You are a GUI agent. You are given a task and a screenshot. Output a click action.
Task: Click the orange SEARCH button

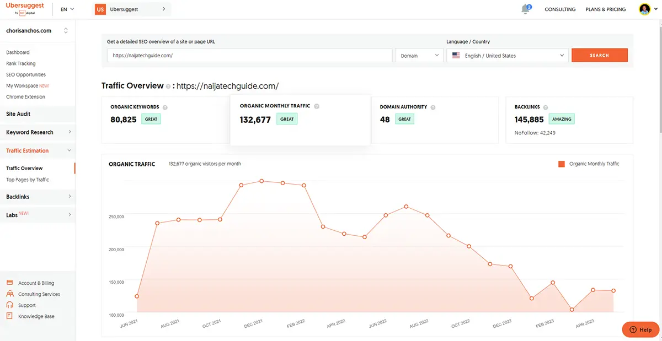pos(599,55)
